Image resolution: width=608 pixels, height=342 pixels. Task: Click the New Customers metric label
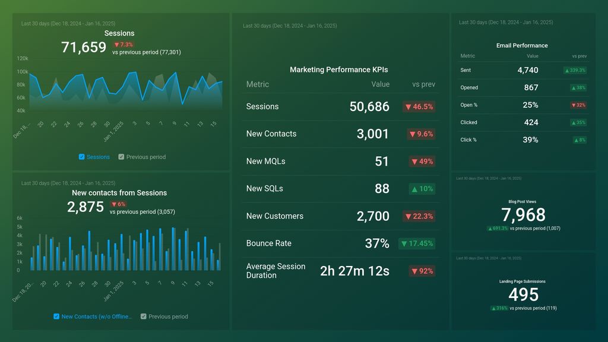click(275, 216)
